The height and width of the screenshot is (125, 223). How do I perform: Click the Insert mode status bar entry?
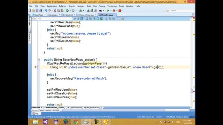160,117
